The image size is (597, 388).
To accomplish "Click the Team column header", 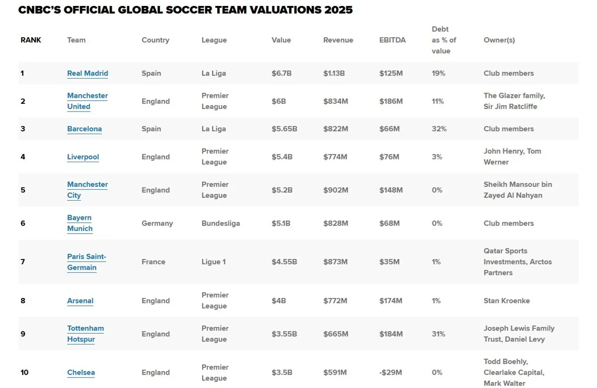I will click(x=76, y=40).
